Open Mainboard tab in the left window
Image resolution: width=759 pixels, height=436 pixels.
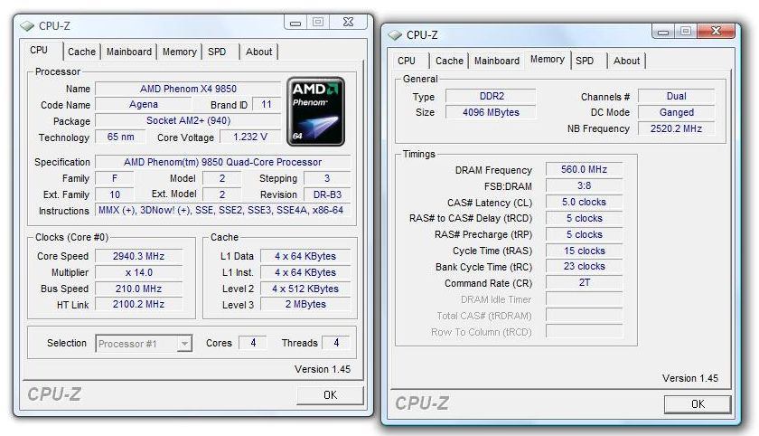(128, 52)
